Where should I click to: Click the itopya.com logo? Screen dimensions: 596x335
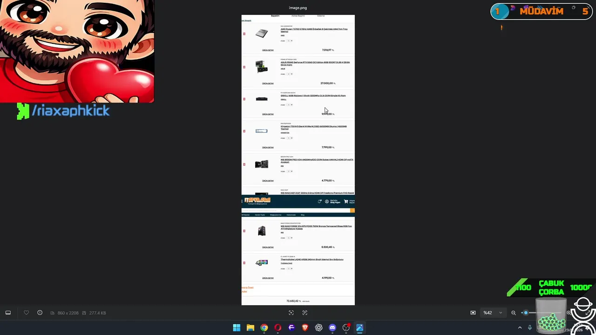pyautogui.click(x=258, y=201)
